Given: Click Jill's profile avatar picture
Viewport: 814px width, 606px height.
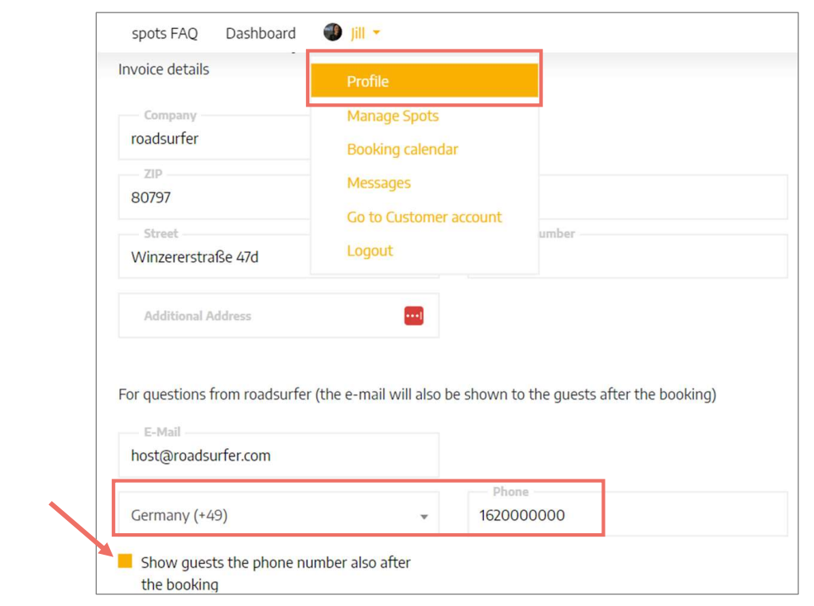Looking at the screenshot, I should click(x=333, y=32).
